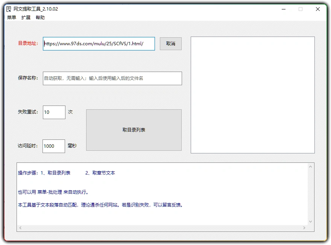Click the red 目录地址 label
331x245 pixels.
pos(28,43)
